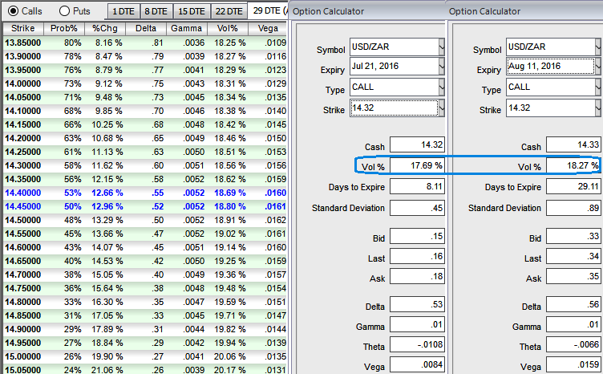The height and width of the screenshot is (374, 603).
Task: Click the Standard Deviation field showing .89
Action: pos(572,208)
